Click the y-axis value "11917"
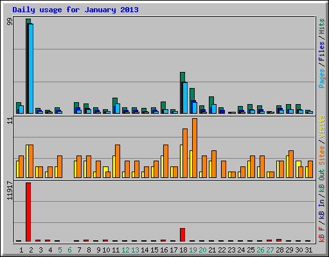329x257 pixels. click(x=10, y=191)
